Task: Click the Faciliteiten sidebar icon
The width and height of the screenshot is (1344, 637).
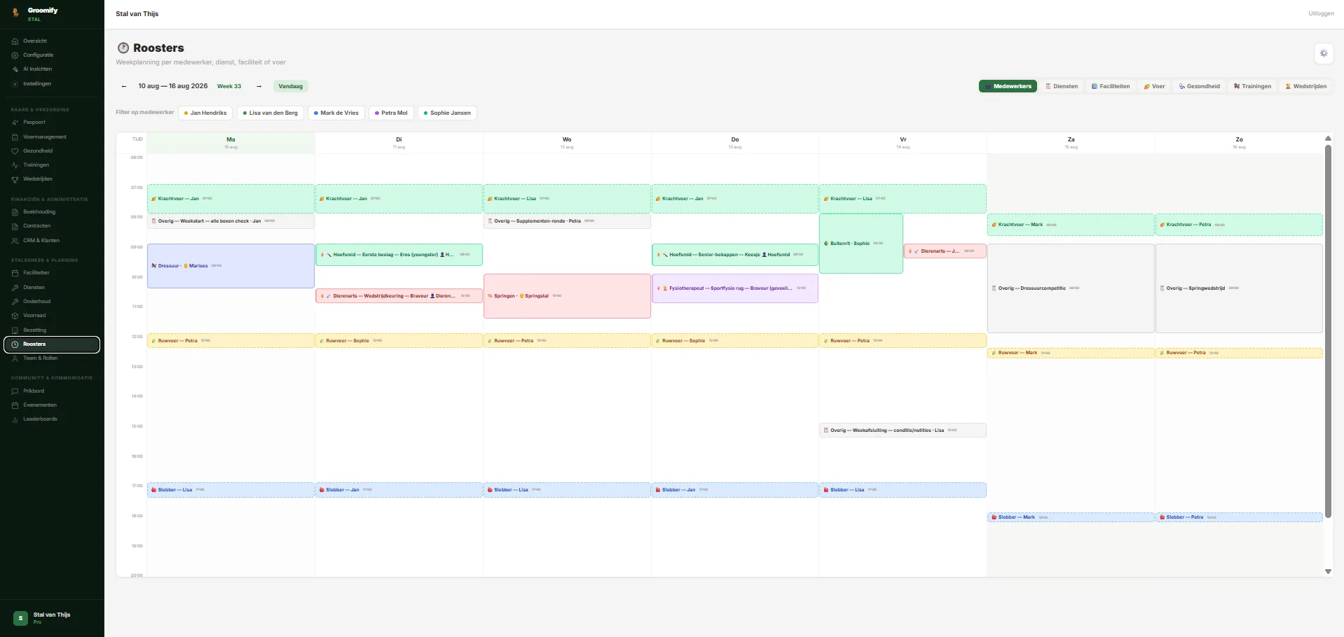Action: coord(15,273)
